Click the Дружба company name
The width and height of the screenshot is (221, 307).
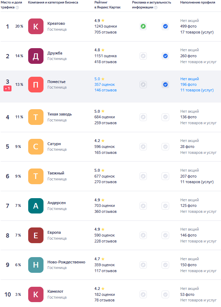55,53
